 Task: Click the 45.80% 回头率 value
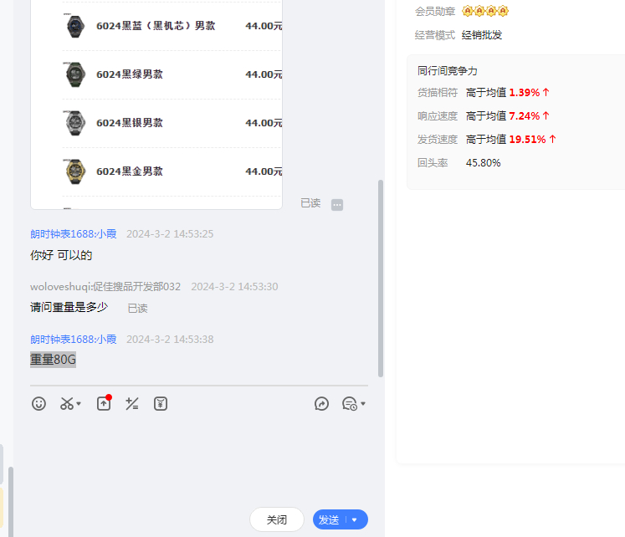483,163
